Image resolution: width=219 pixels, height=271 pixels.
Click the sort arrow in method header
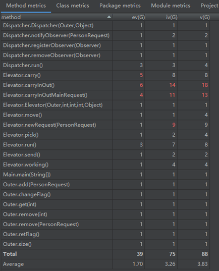tap(109, 17)
